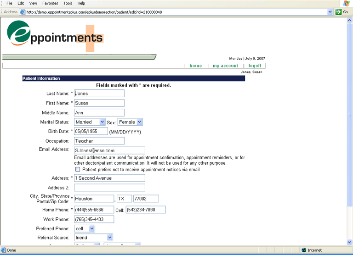Expand the Referral Source dropdown
This screenshot has width=353, height=255.
pos(109,238)
